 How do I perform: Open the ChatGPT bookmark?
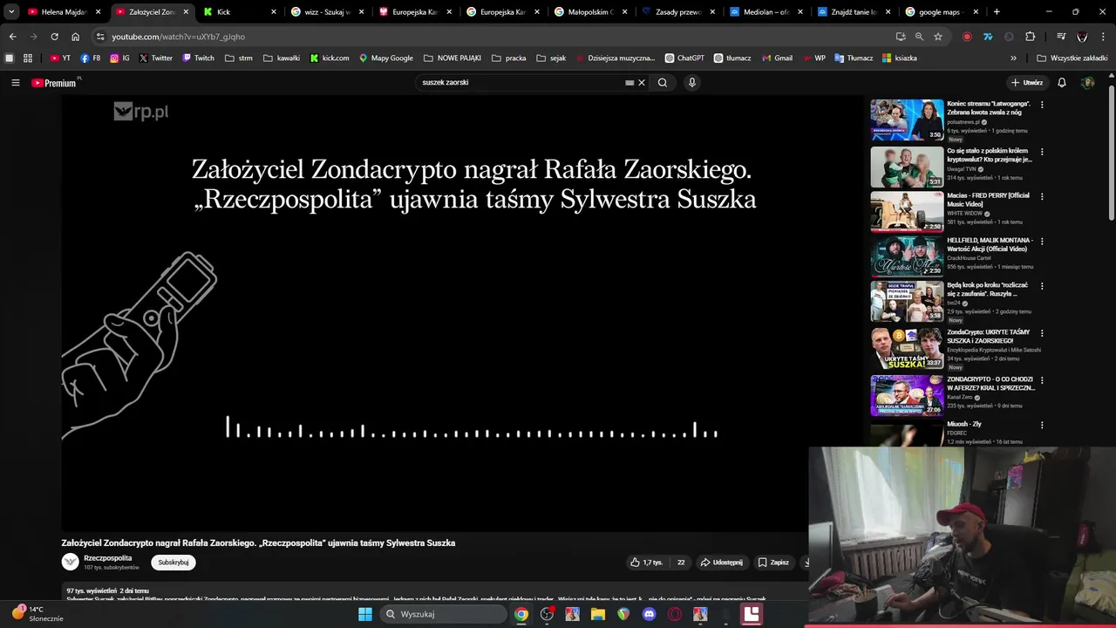pyautogui.click(x=684, y=58)
